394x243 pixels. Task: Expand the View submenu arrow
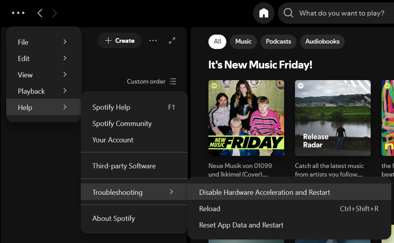tap(65, 75)
